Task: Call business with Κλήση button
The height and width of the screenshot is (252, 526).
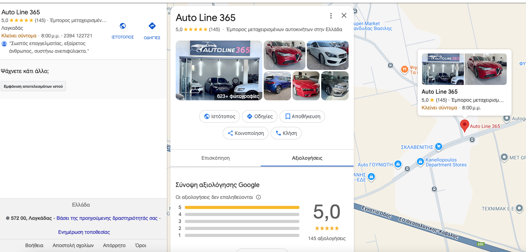Action: point(286,133)
